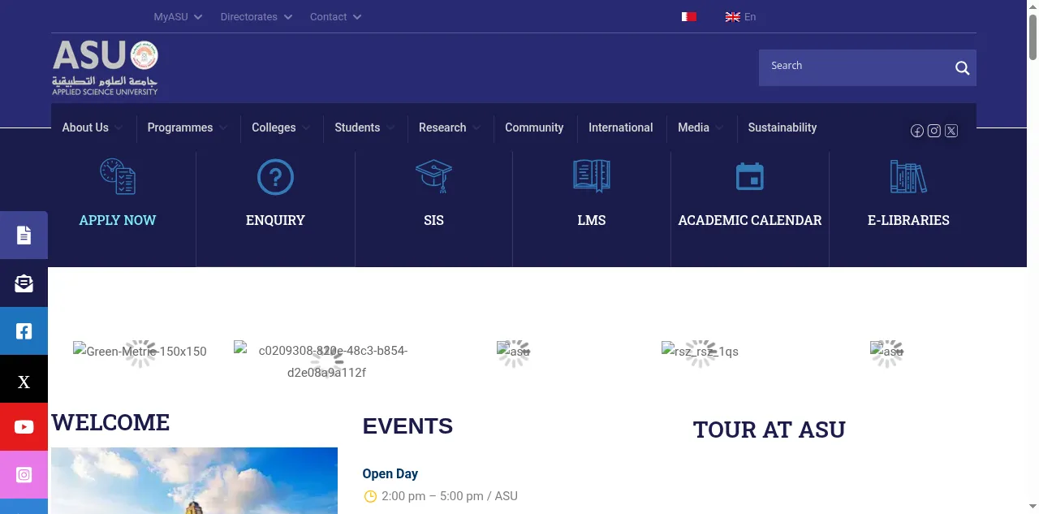Click the ENQUIRY link
Image resolution: width=1039 pixels, height=514 pixels.
point(275,220)
